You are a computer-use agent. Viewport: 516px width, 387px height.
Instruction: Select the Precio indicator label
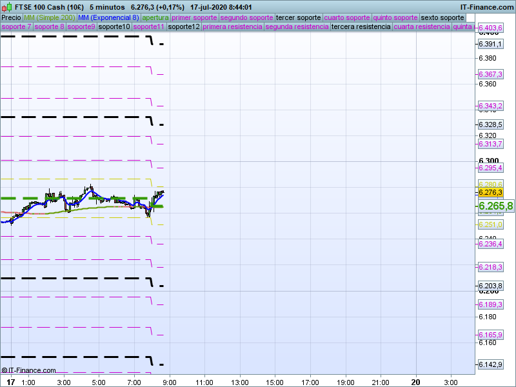12,17
